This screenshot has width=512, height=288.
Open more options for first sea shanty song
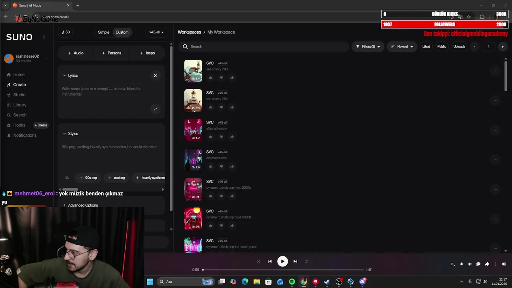(x=495, y=71)
